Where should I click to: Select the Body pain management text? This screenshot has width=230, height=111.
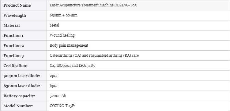pyautogui.click(x=69, y=45)
